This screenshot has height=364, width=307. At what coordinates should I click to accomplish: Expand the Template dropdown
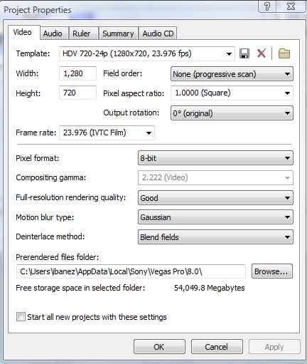147,54
